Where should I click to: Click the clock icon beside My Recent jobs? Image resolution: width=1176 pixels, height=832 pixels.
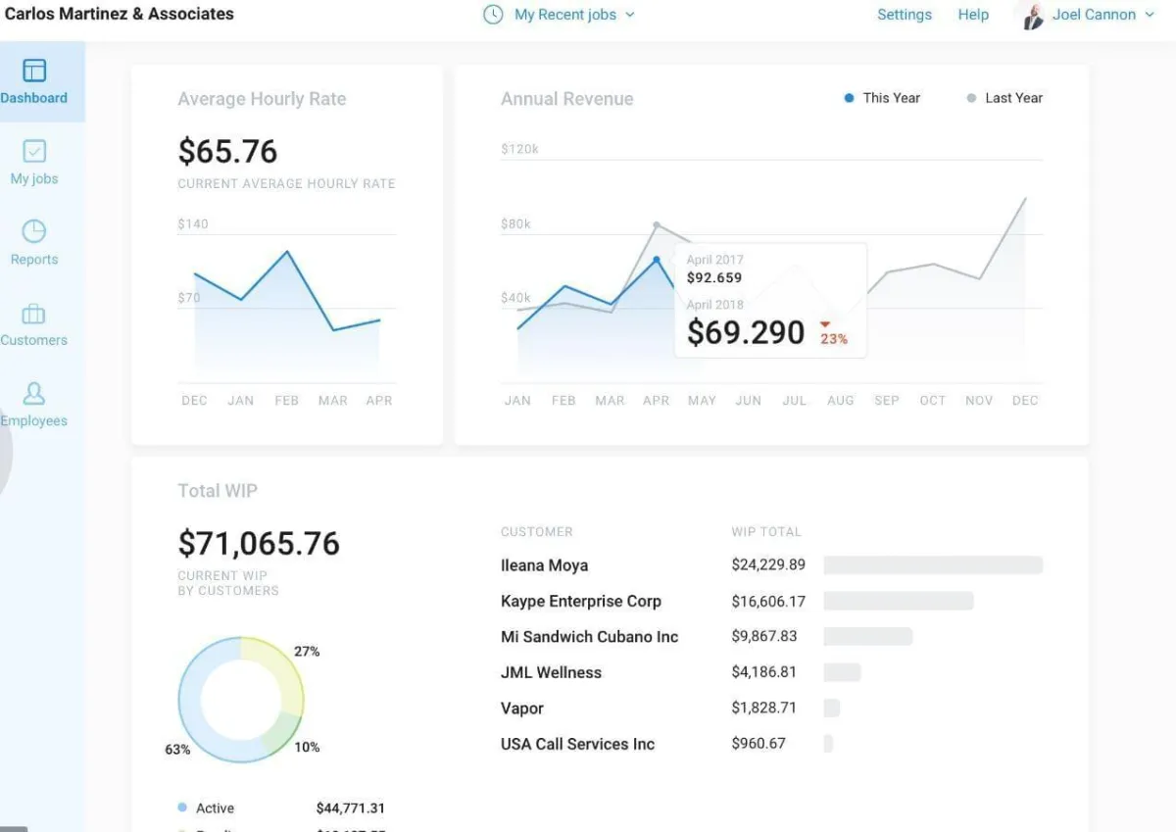[493, 15]
